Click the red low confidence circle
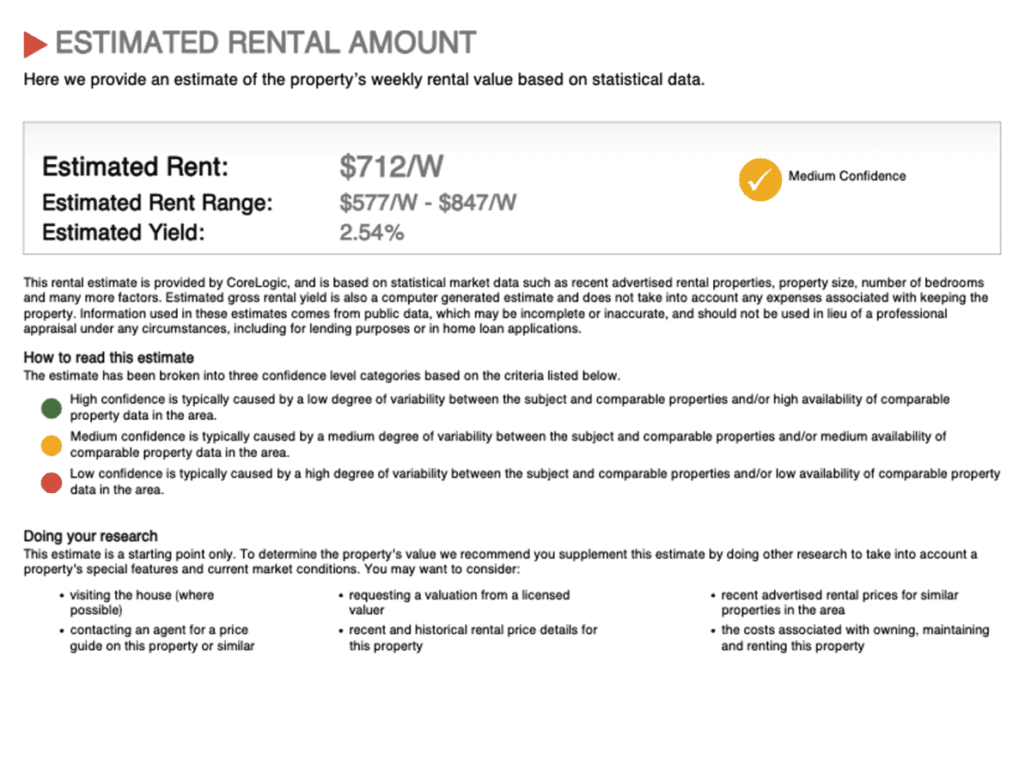The width and height of the screenshot is (1031, 773). click(x=52, y=483)
